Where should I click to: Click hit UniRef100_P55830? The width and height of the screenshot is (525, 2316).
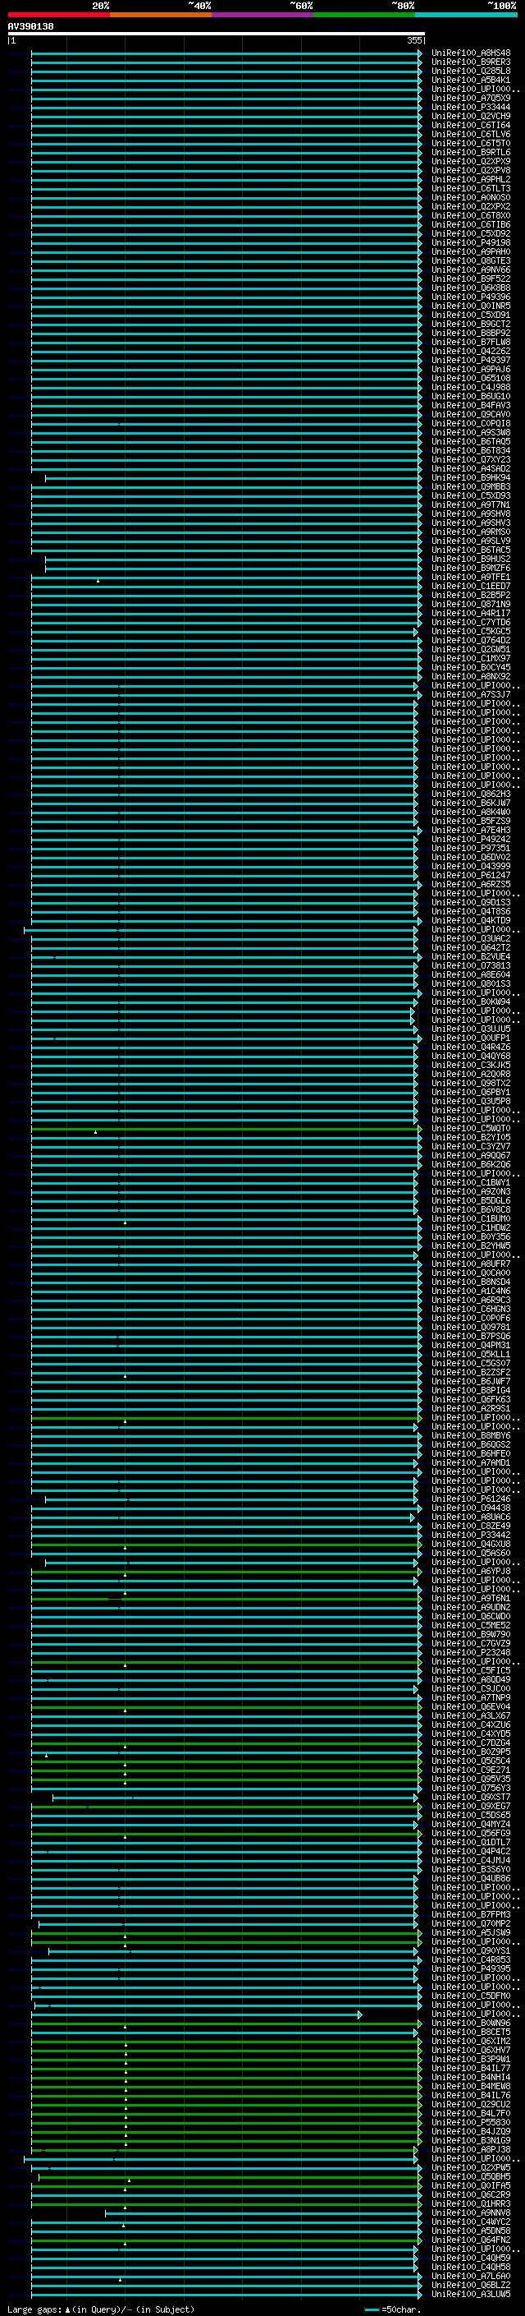point(471,2123)
